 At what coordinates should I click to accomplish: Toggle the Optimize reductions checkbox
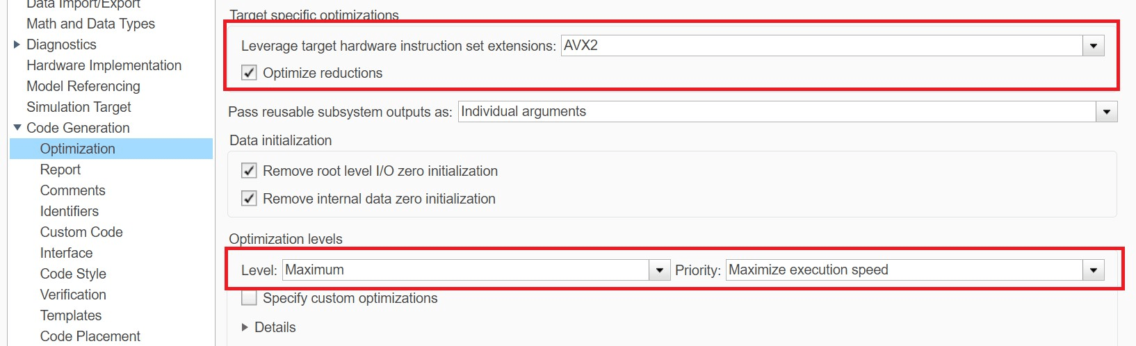point(249,73)
